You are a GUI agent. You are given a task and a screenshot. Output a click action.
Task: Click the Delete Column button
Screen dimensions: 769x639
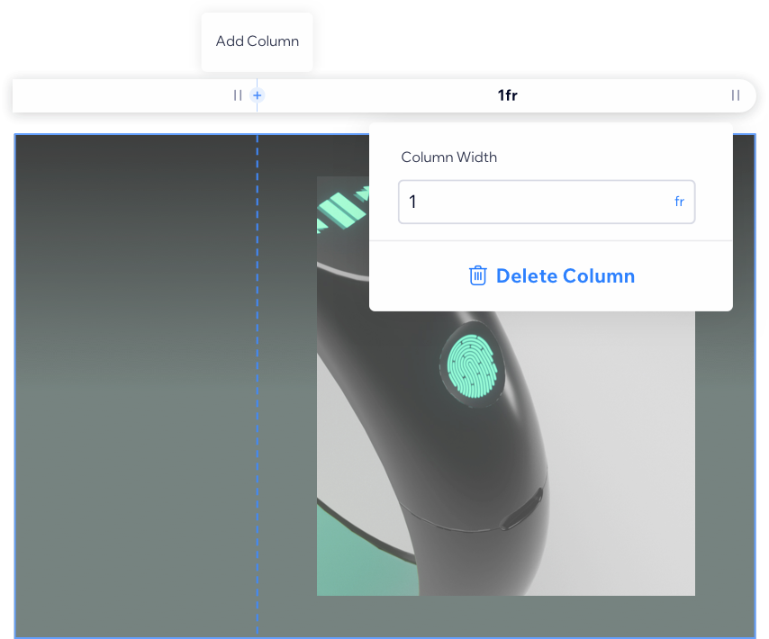pyautogui.click(x=551, y=276)
